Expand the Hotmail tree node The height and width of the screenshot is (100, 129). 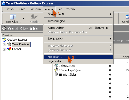pos(4,49)
